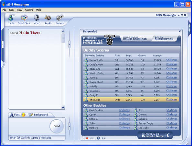Click Return to Game button
This screenshot has height=146, width=194.
click(155, 135)
